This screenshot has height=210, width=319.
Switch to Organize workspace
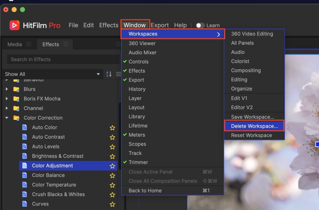pyautogui.click(x=254, y=89)
